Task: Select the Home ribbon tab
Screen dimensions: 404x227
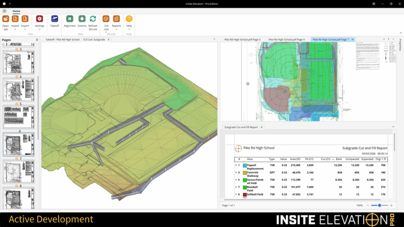Action: pos(16,11)
